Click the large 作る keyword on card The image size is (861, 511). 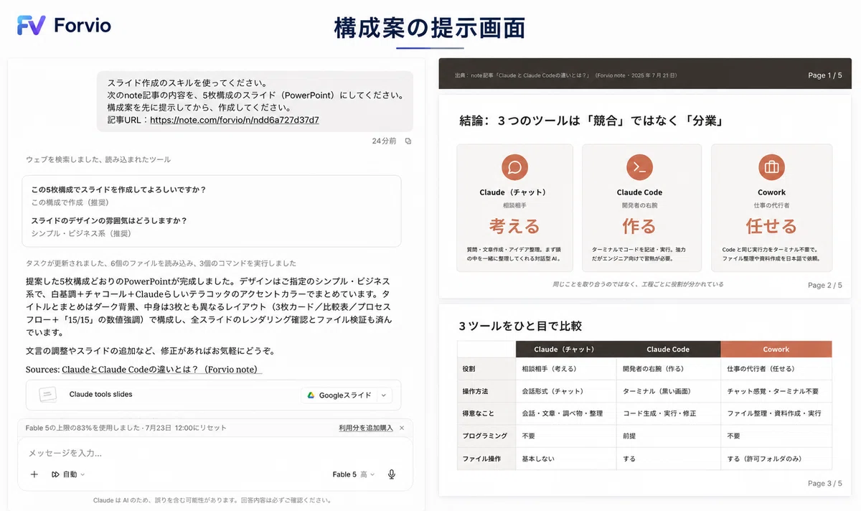pyautogui.click(x=639, y=227)
